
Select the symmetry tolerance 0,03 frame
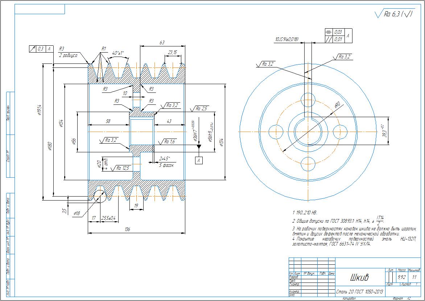tap(338, 32)
